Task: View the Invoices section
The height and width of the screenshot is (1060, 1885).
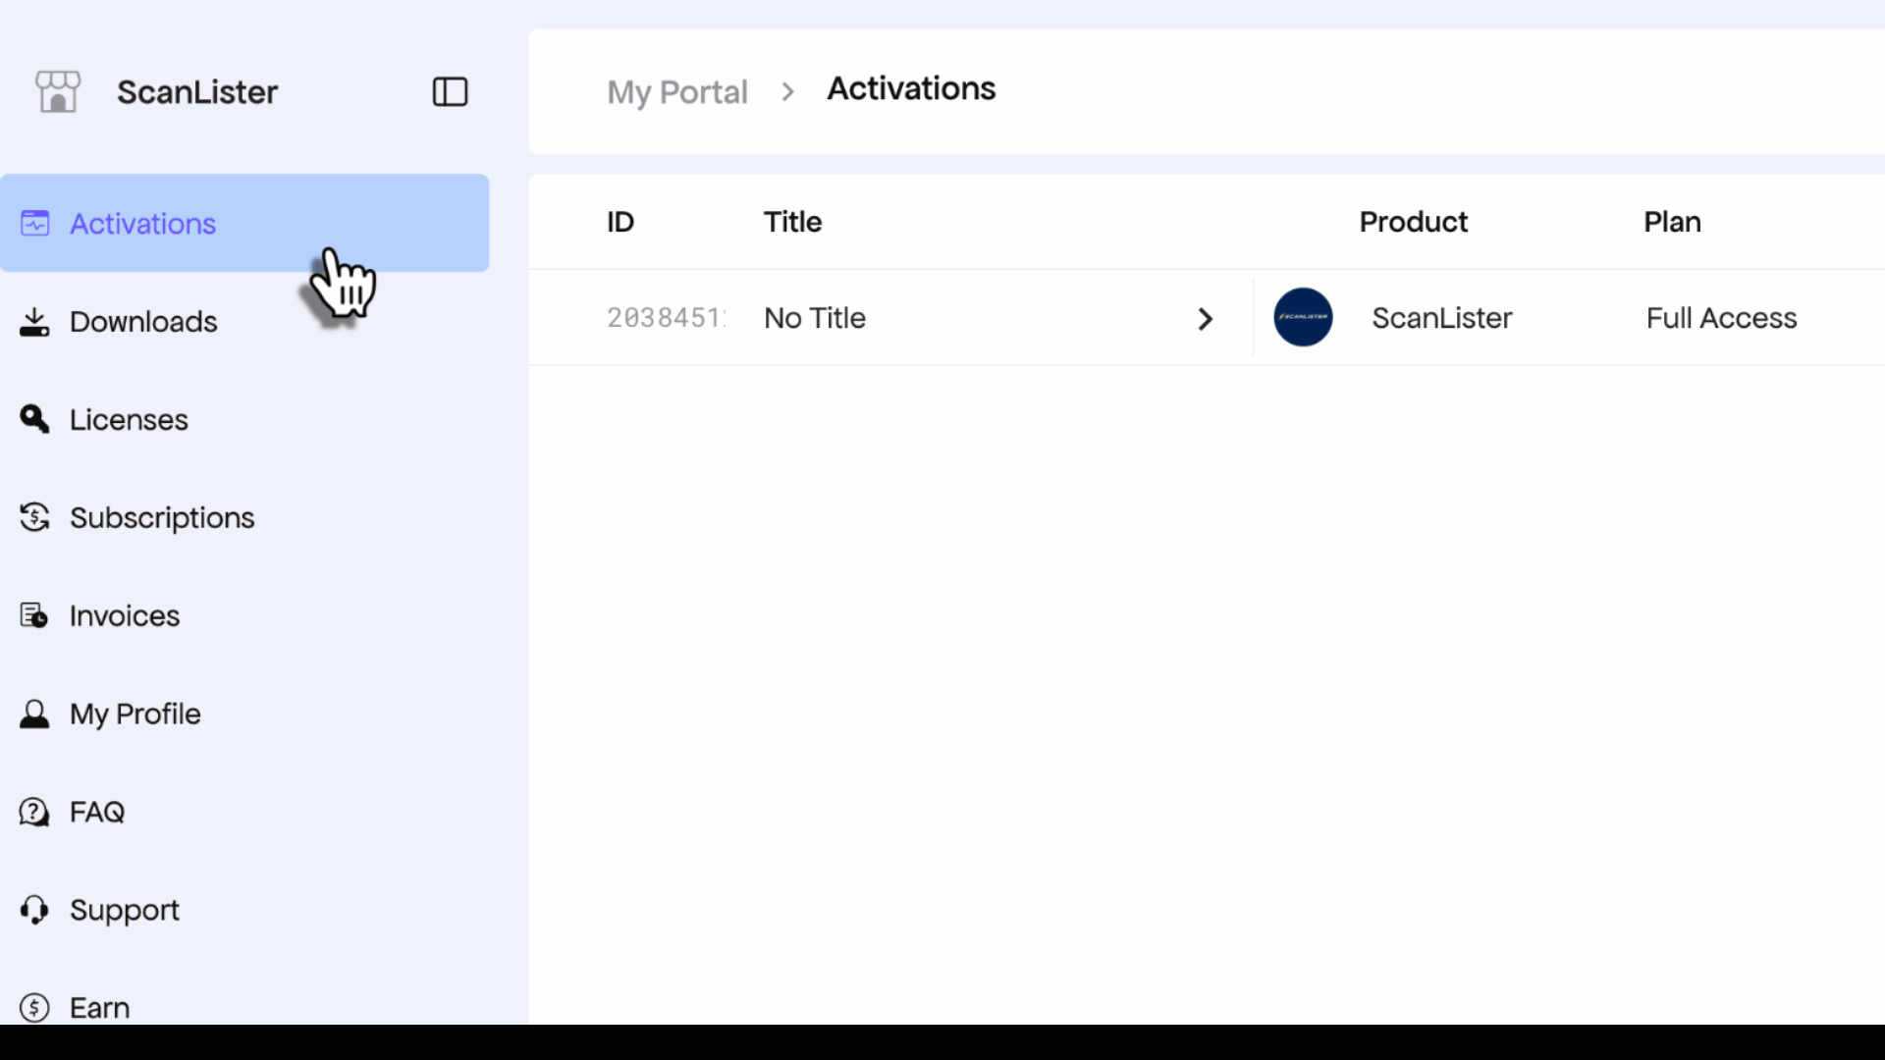Action: [244, 615]
